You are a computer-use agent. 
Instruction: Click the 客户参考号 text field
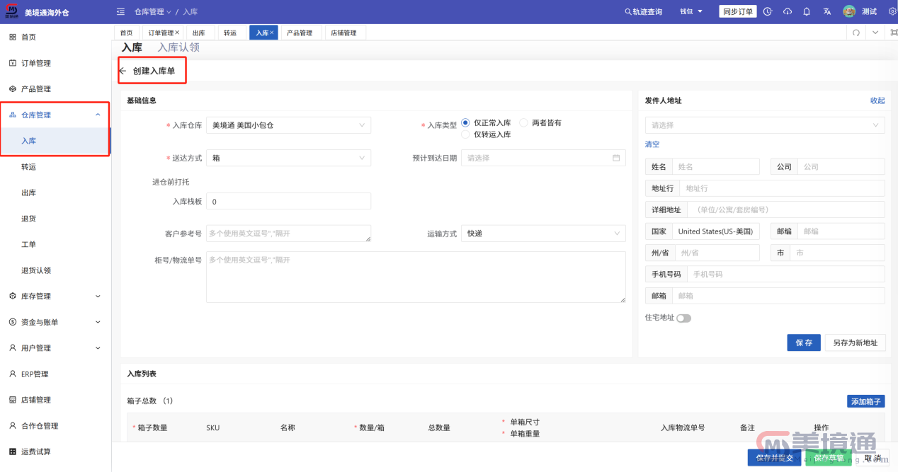(288, 234)
